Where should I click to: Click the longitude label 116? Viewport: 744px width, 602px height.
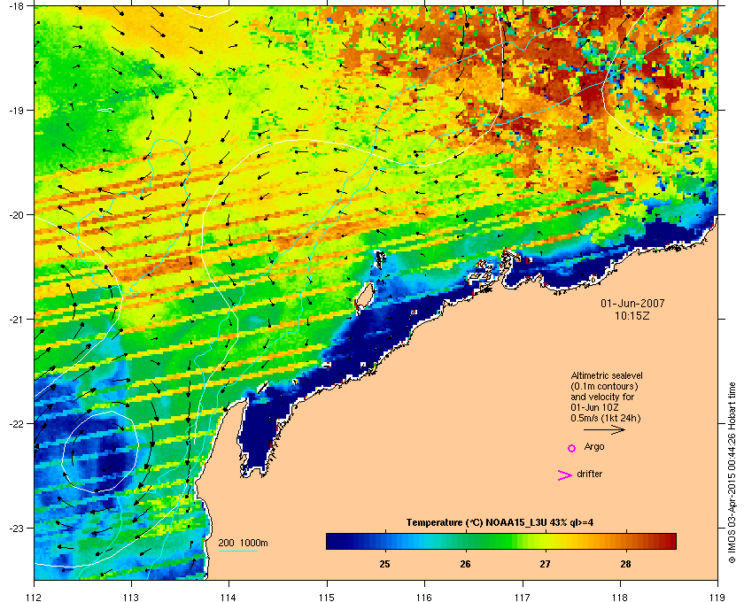point(424,598)
